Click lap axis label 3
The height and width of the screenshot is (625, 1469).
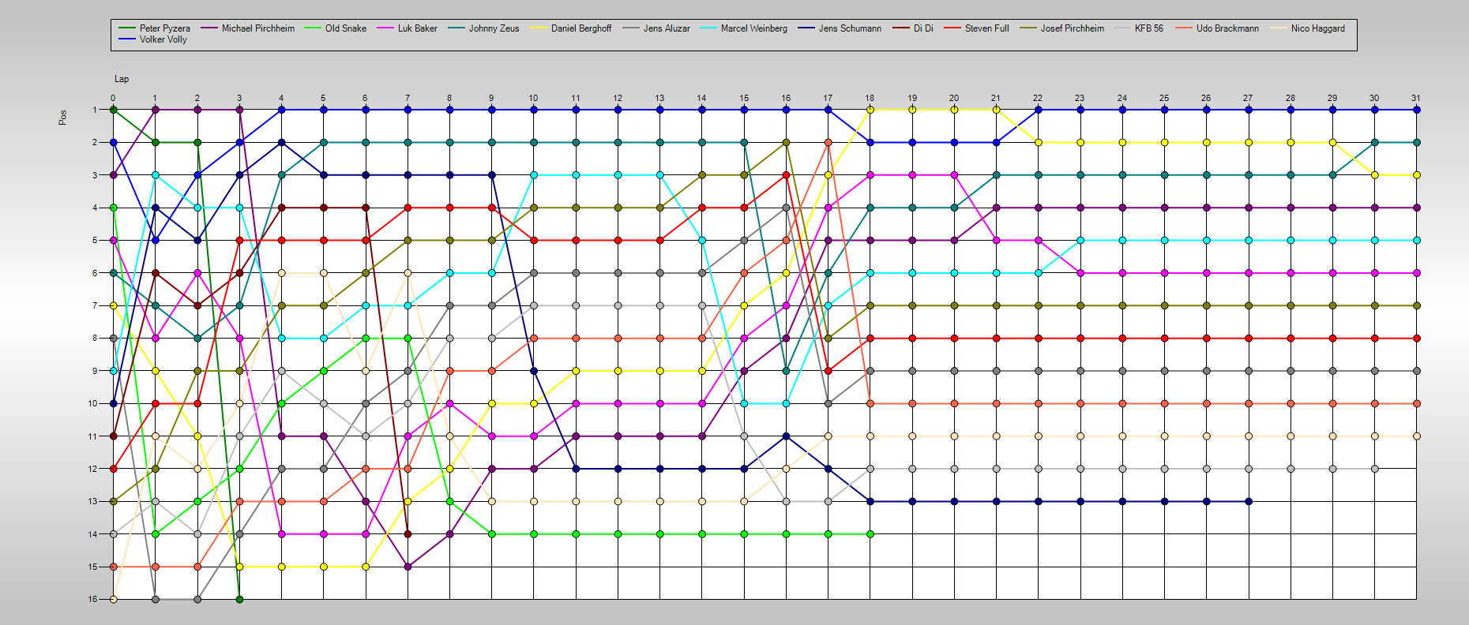click(239, 99)
